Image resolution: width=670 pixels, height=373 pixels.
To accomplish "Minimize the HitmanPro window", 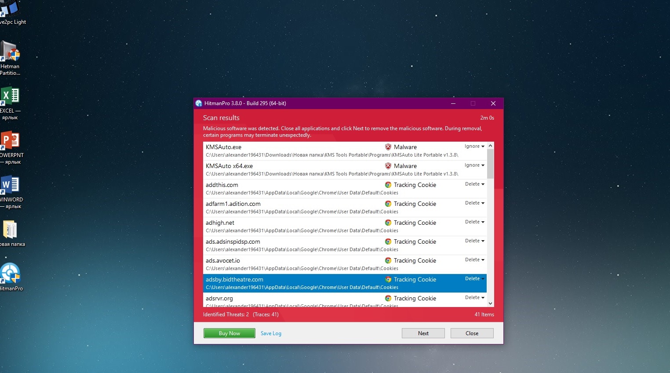I will [453, 103].
